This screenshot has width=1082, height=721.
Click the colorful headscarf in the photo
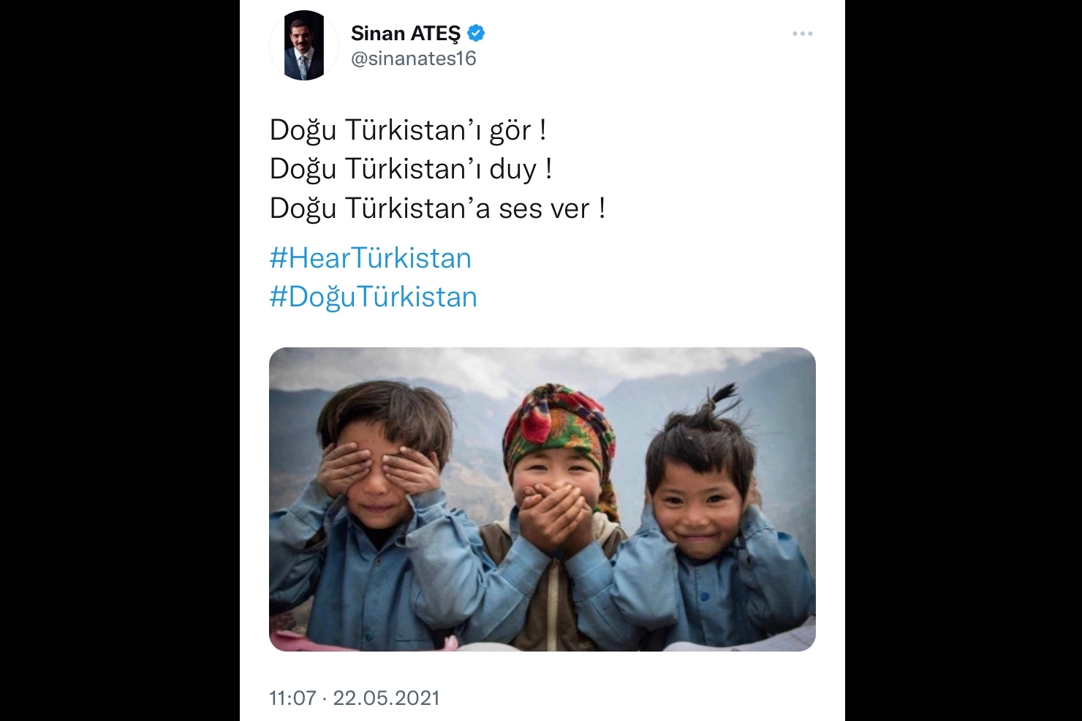tap(559, 428)
